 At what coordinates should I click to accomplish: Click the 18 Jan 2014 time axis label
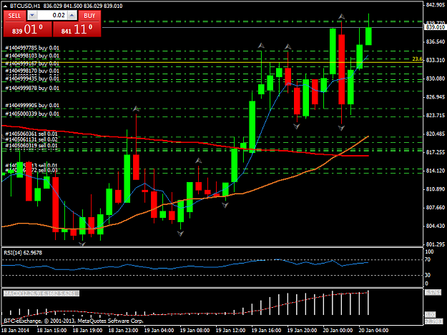(x=15, y=331)
